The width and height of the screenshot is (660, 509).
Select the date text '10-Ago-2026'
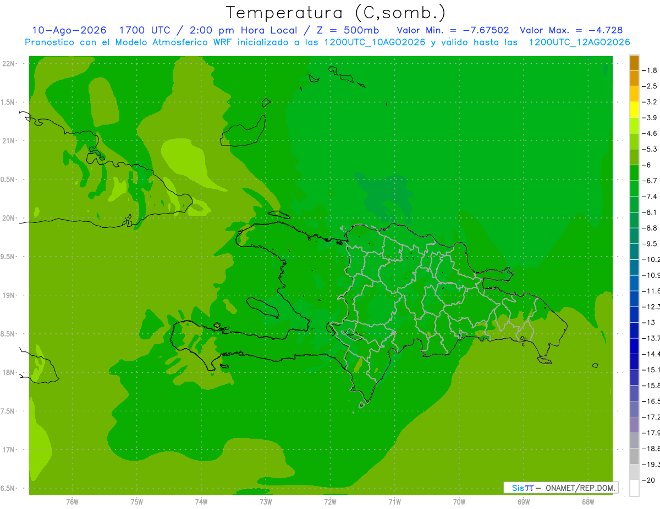tap(69, 30)
